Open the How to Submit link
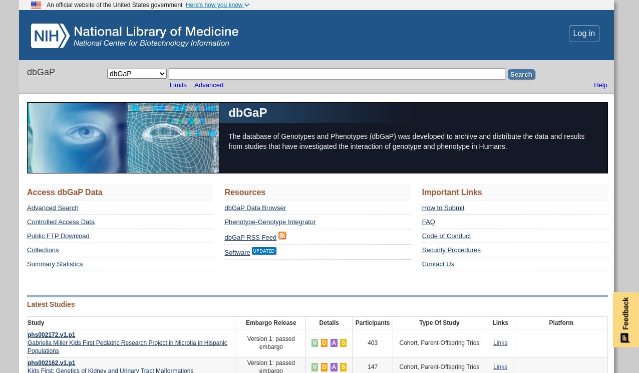 tap(443, 208)
